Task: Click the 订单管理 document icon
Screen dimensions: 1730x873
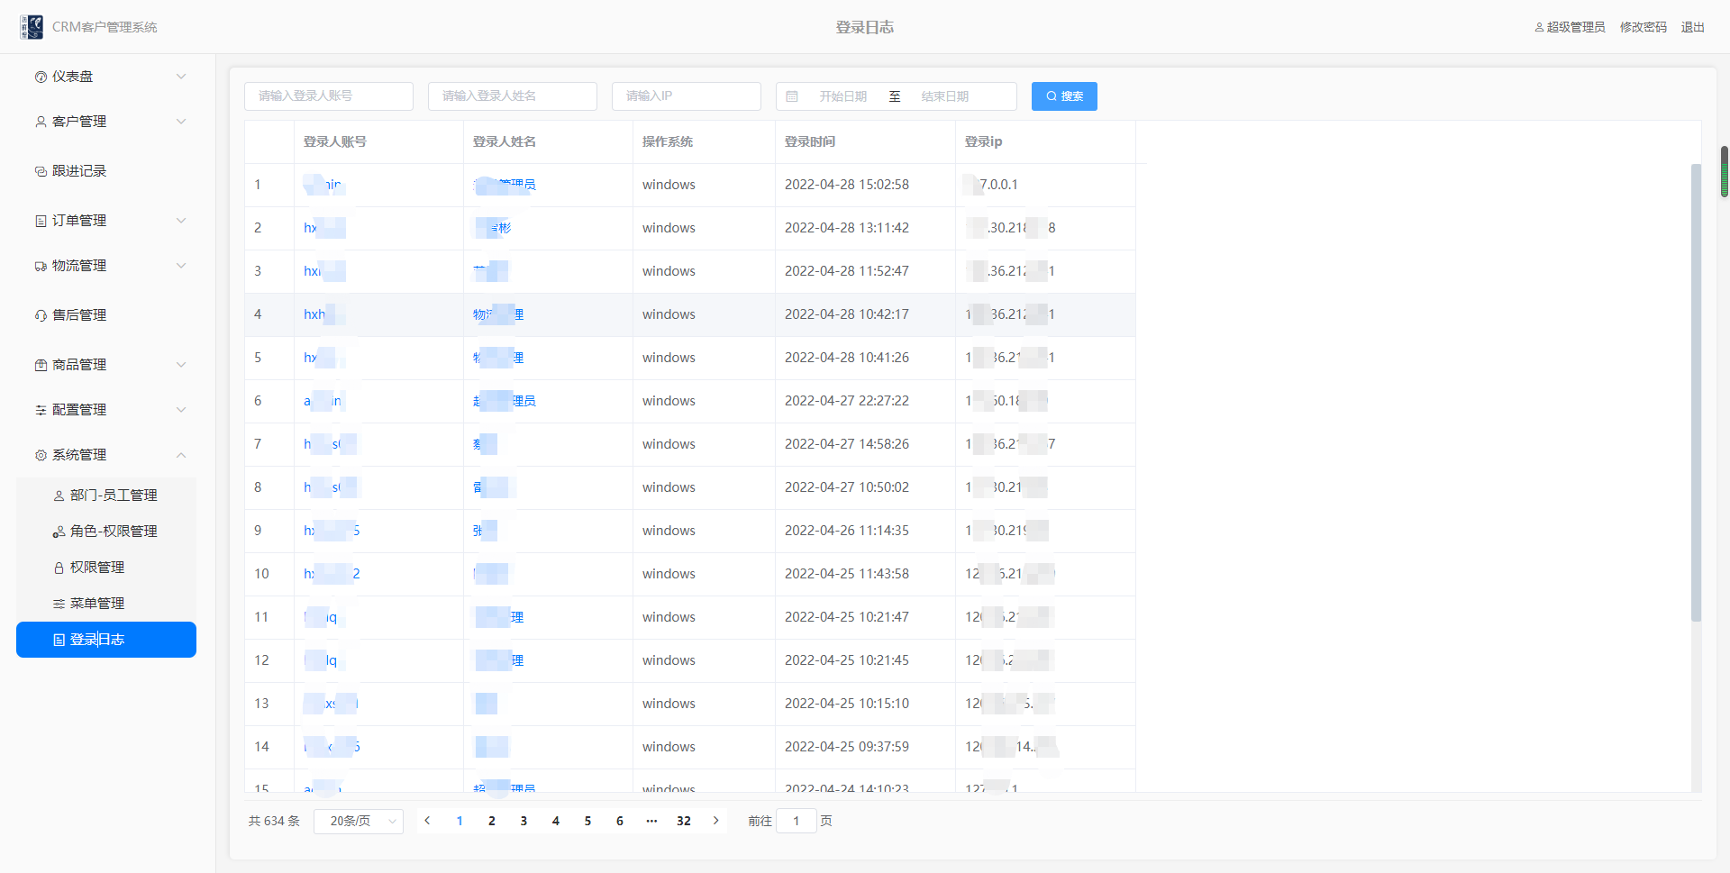Action: (41, 221)
